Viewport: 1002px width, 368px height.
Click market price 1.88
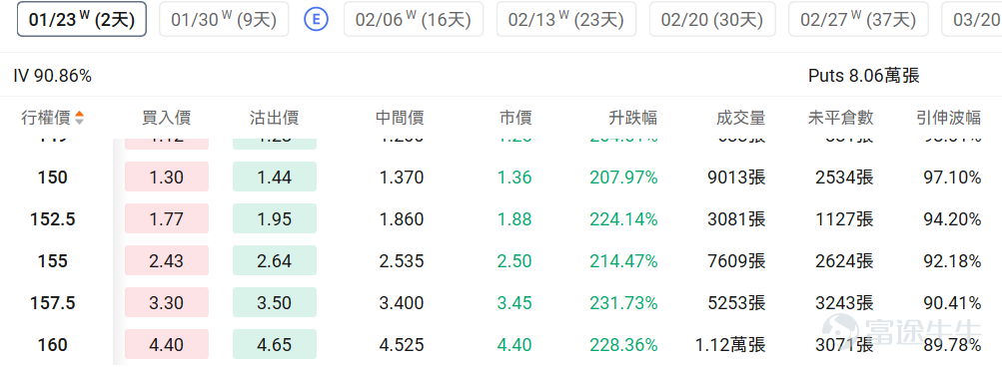click(x=514, y=219)
